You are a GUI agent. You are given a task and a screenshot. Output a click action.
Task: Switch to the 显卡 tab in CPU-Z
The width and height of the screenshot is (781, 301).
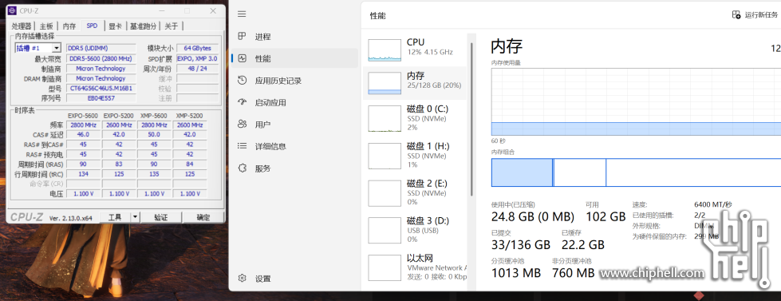click(x=116, y=26)
